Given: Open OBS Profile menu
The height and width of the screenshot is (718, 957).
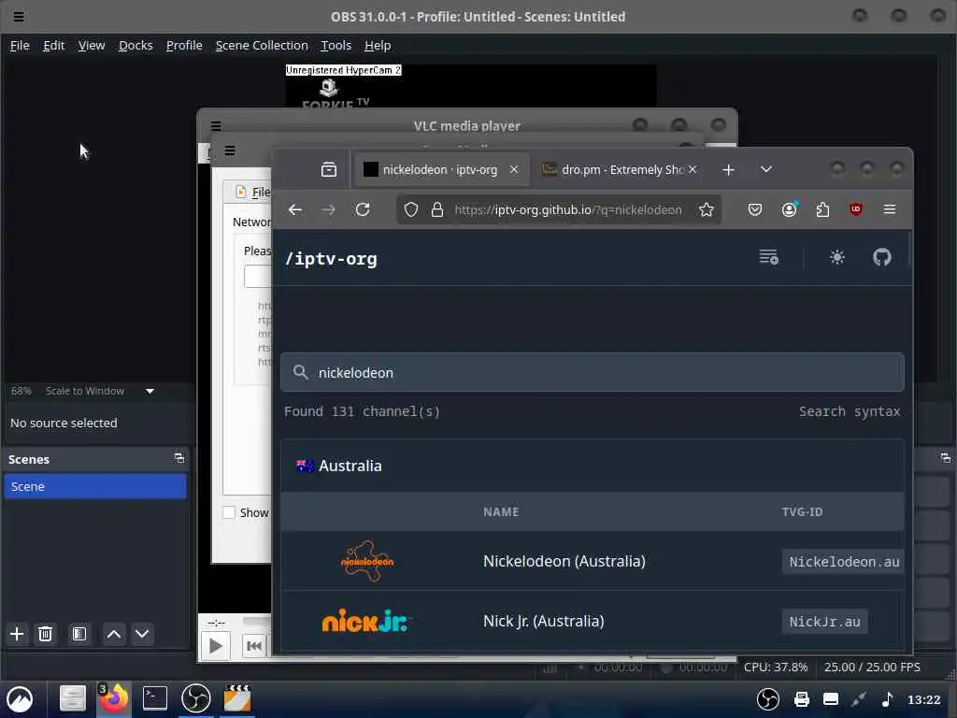Looking at the screenshot, I should point(184,45).
